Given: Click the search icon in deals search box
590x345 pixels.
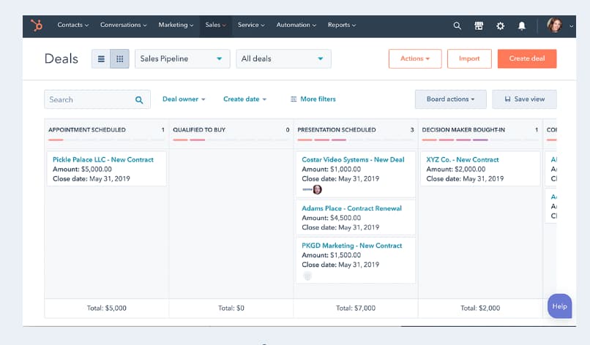Looking at the screenshot, I should pyautogui.click(x=139, y=100).
